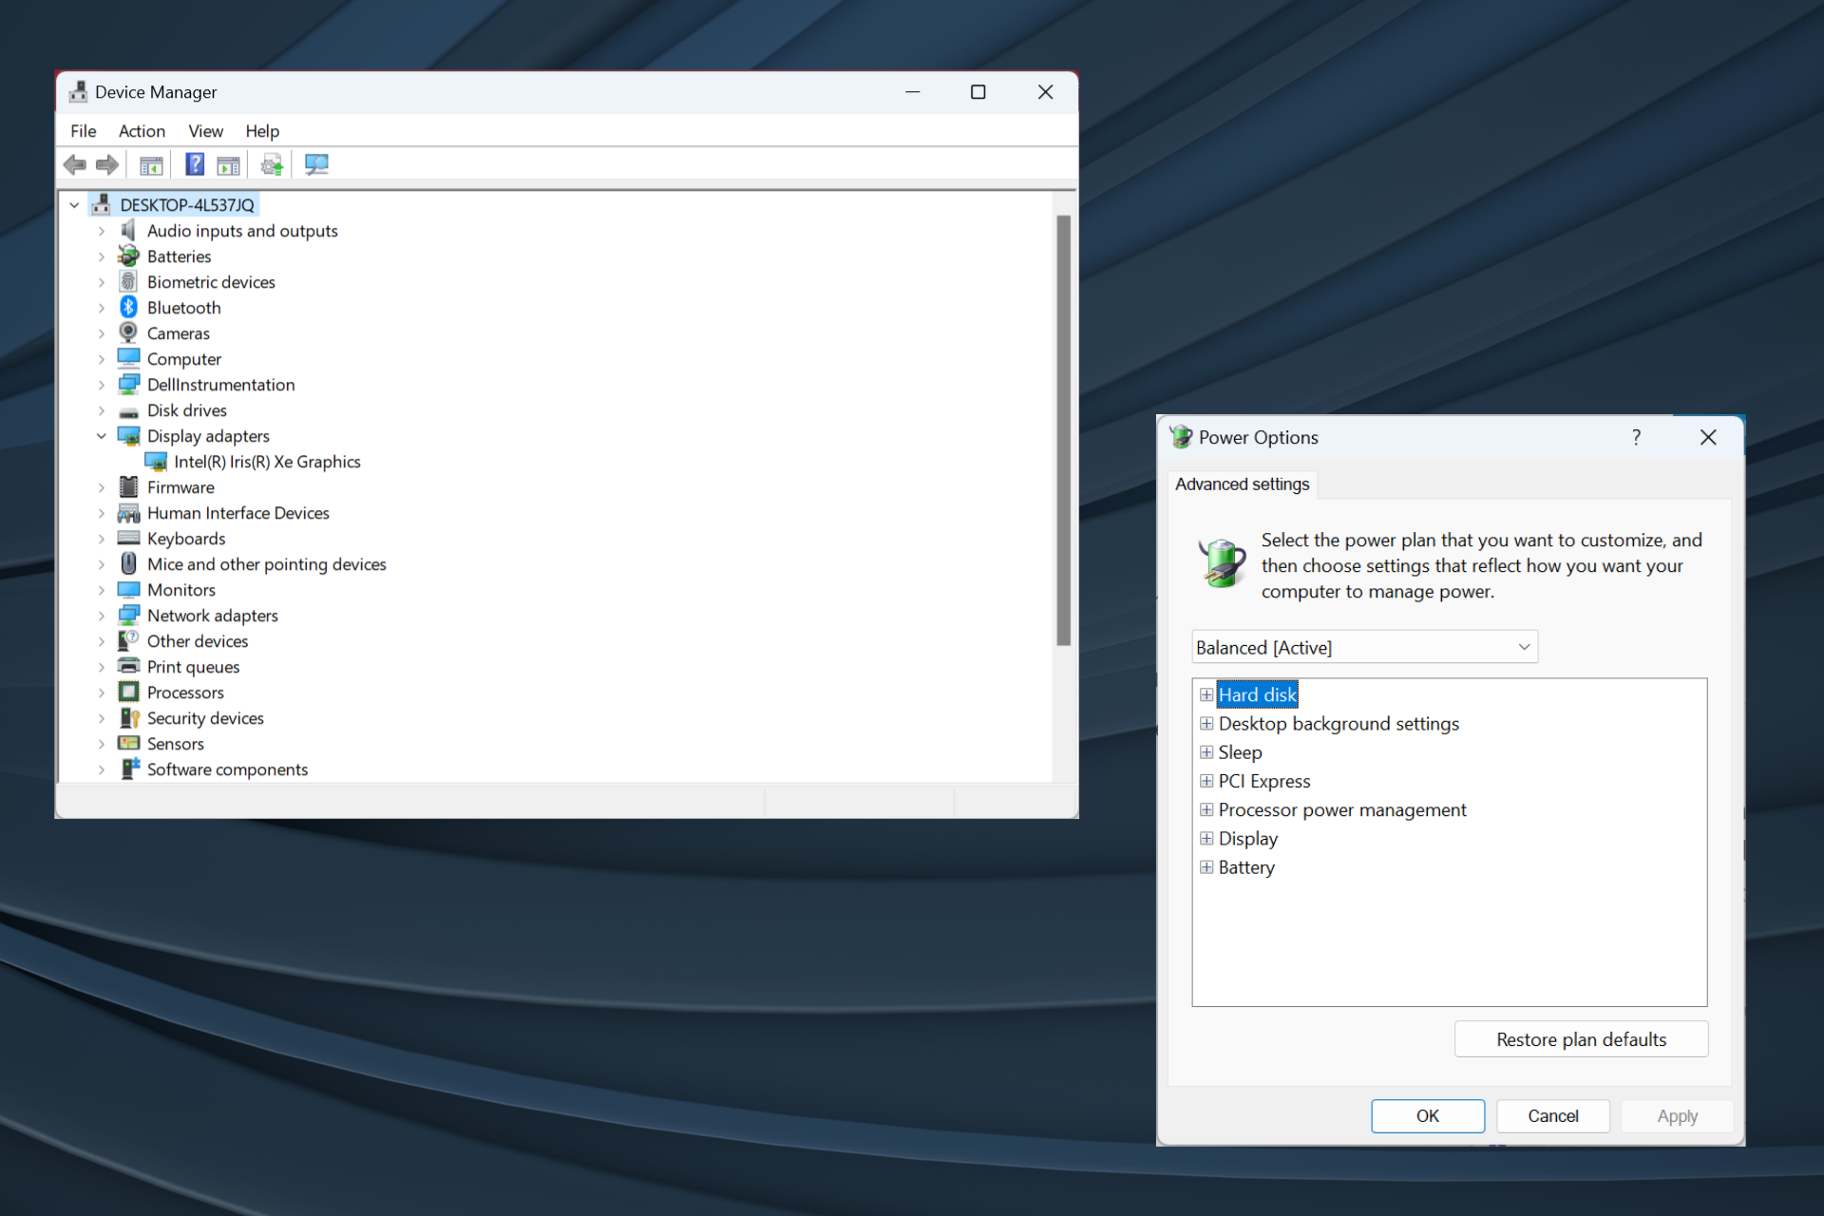Click the update driver icon in Device Manager

(270, 164)
